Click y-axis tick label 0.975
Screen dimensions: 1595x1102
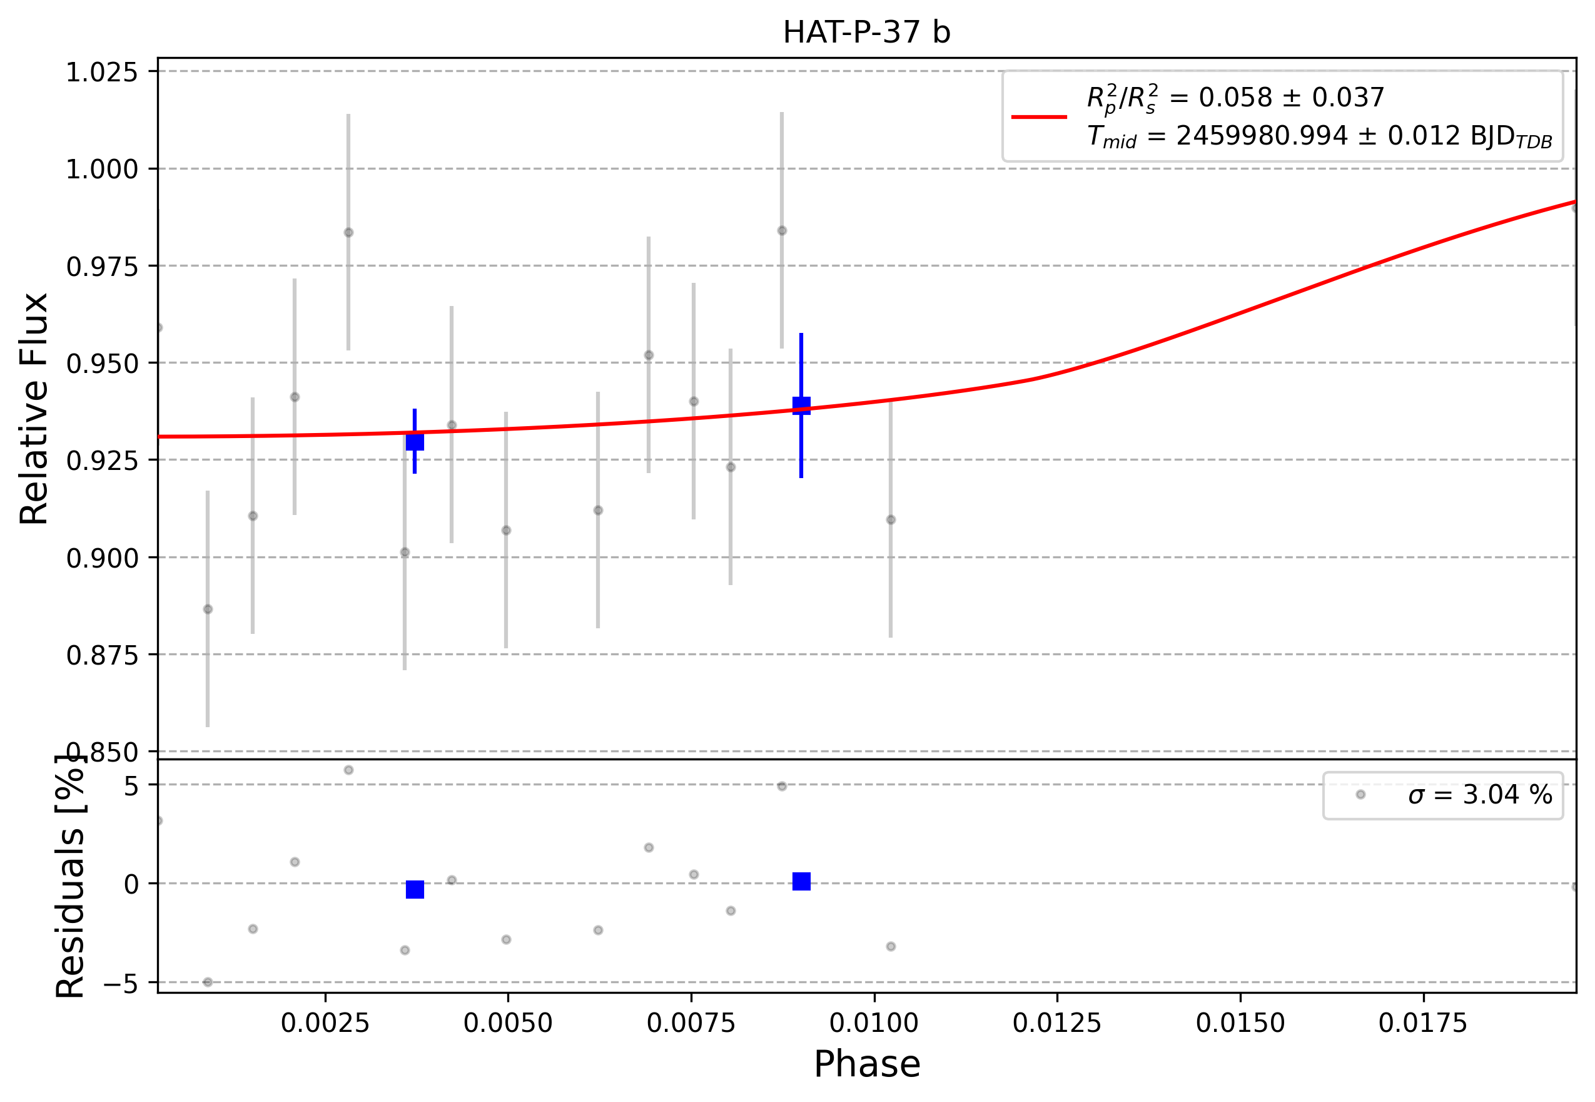click(x=101, y=266)
